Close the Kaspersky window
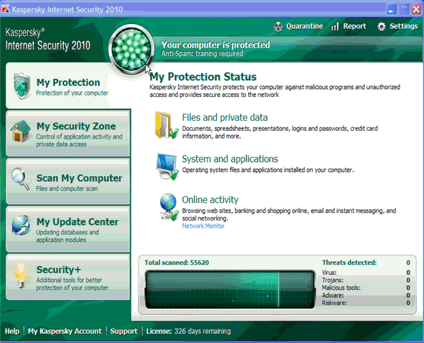This screenshot has height=343, width=424. tap(416, 9)
